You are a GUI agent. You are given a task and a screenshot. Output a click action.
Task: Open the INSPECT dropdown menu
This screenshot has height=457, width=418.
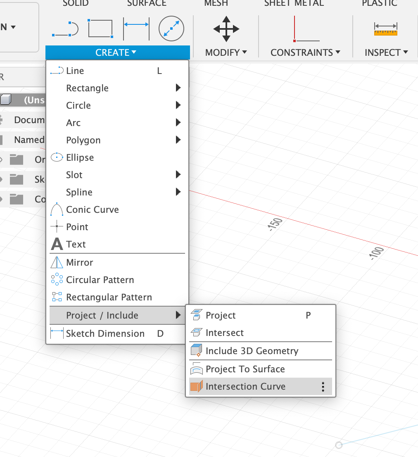coord(386,52)
